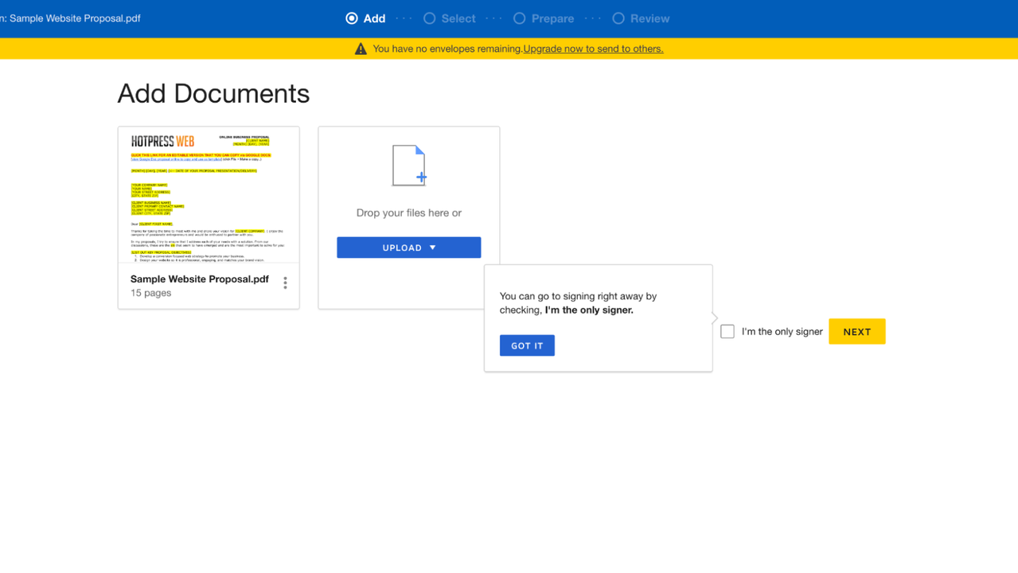This screenshot has height=573, width=1018.
Task: Click the Drop your files here text
Action: tap(408, 212)
